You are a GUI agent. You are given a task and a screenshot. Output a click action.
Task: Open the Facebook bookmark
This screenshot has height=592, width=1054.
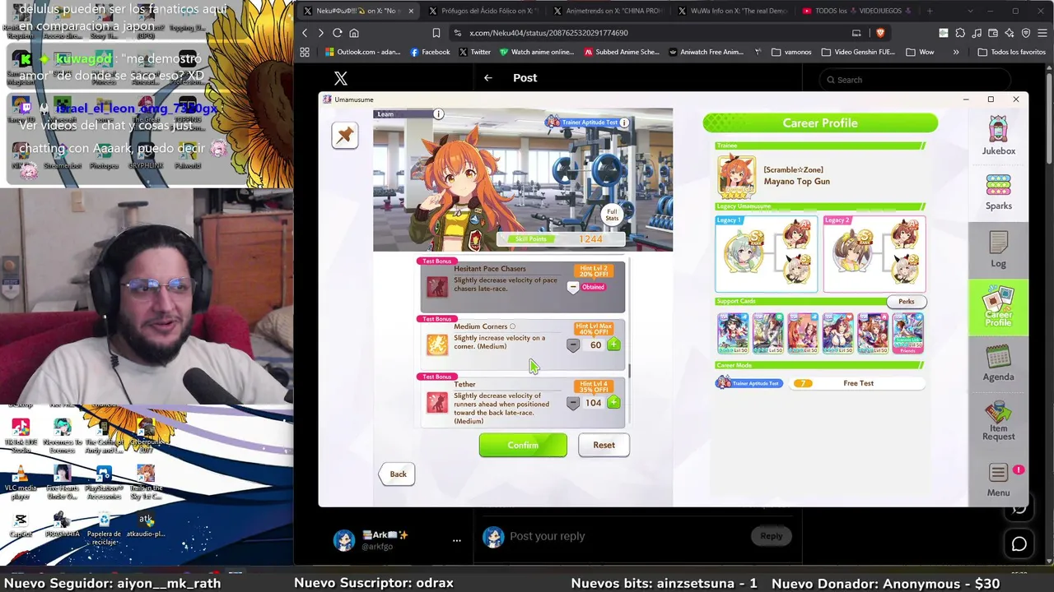(x=431, y=52)
